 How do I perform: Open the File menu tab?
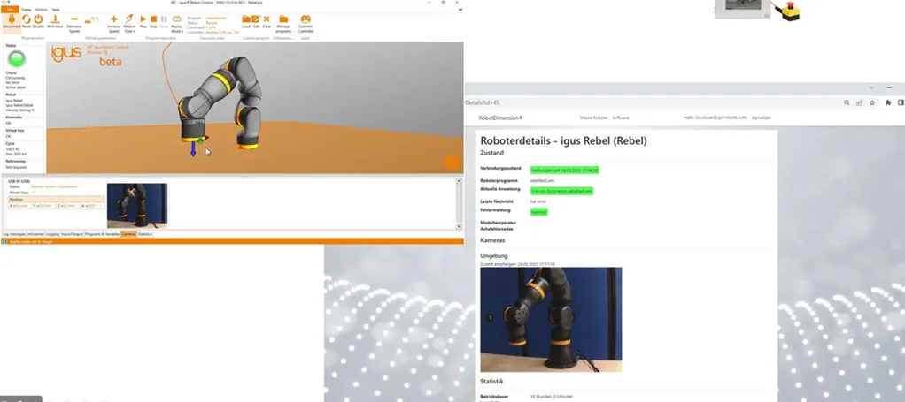point(10,10)
